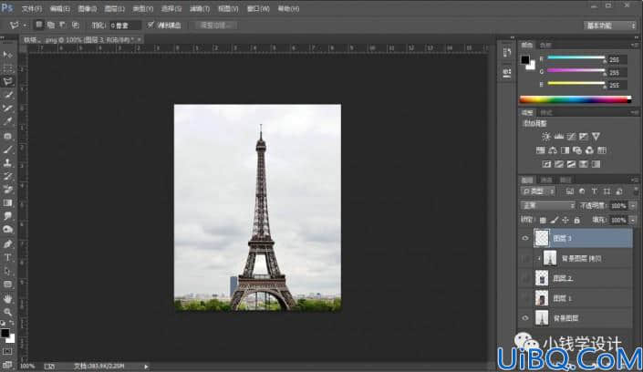Click the feather value input field
Image resolution: width=643 pixels, height=372 pixels.
(125, 26)
